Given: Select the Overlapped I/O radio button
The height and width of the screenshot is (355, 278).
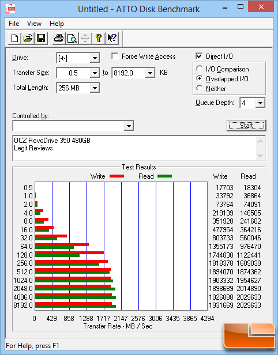Looking at the screenshot, I should point(200,78).
